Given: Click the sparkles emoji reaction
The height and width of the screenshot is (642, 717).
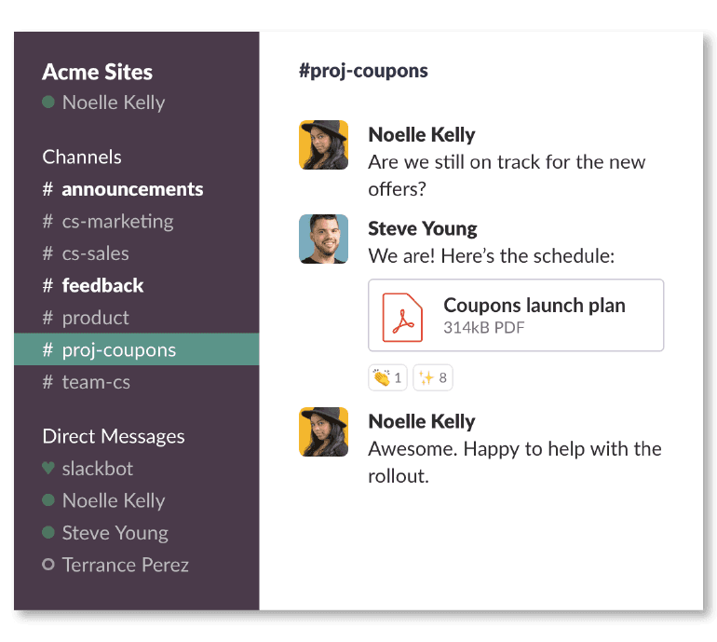Looking at the screenshot, I should (x=432, y=377).
